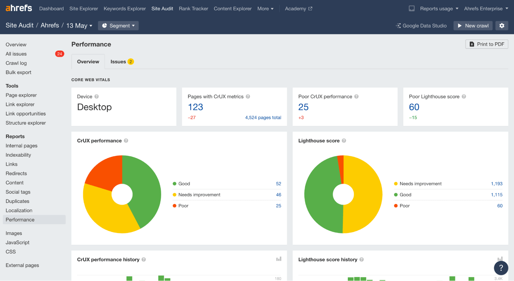Click the New crawl button
Image resolution: width=514 pixels, height=281 pixels.
(x=473, y=26)
